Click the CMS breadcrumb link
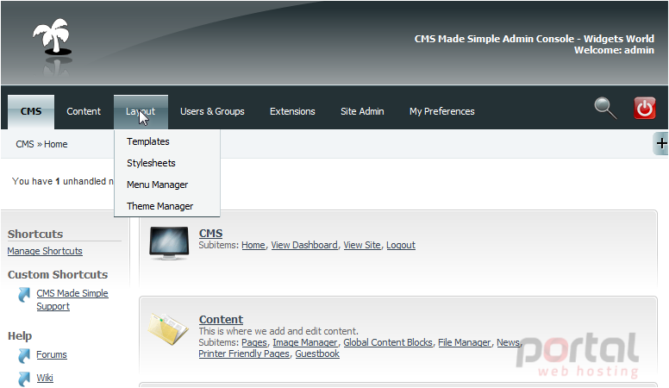Screen dimensions: 669x388 point(25,144)
